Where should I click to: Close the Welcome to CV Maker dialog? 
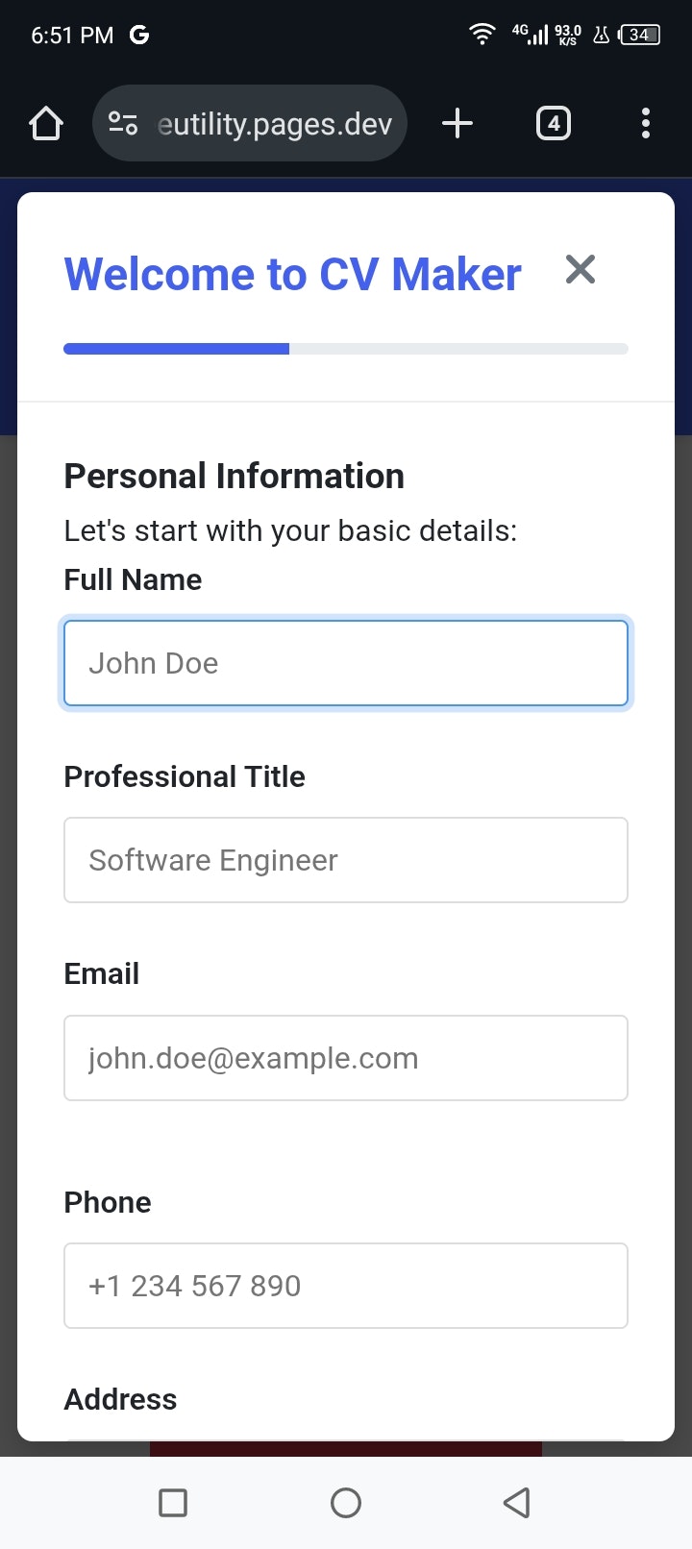(581, 270)
